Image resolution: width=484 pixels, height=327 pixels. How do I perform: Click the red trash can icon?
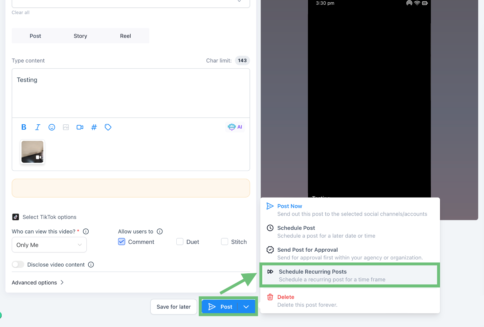pos(270,297)
